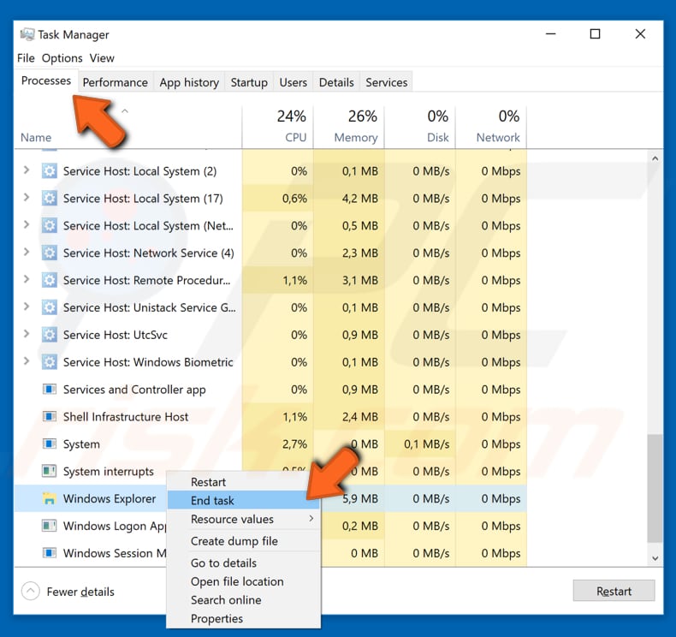
Task: Click the gear icon for Service Host: UtcSvc
Action: pyautogui.click(x=49, y=335)
